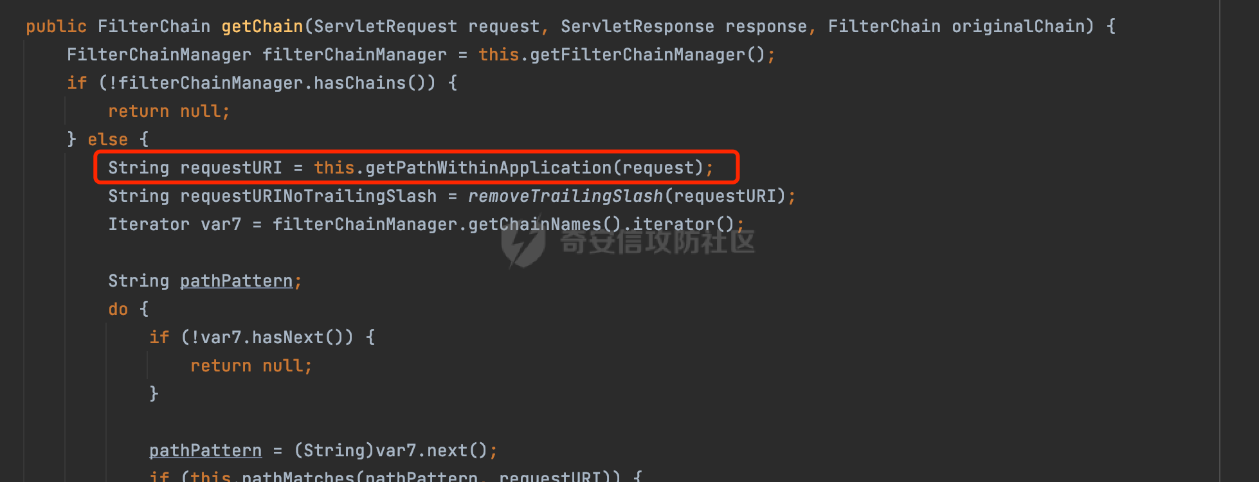Click the requestURI variable in red box

tap(231, 168)
